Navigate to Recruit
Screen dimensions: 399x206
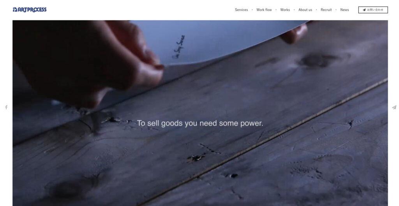point(326,10)
